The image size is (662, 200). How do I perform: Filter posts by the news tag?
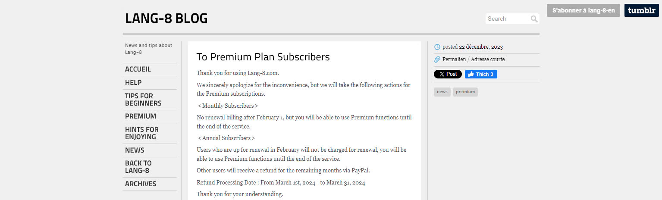(442, 92)
